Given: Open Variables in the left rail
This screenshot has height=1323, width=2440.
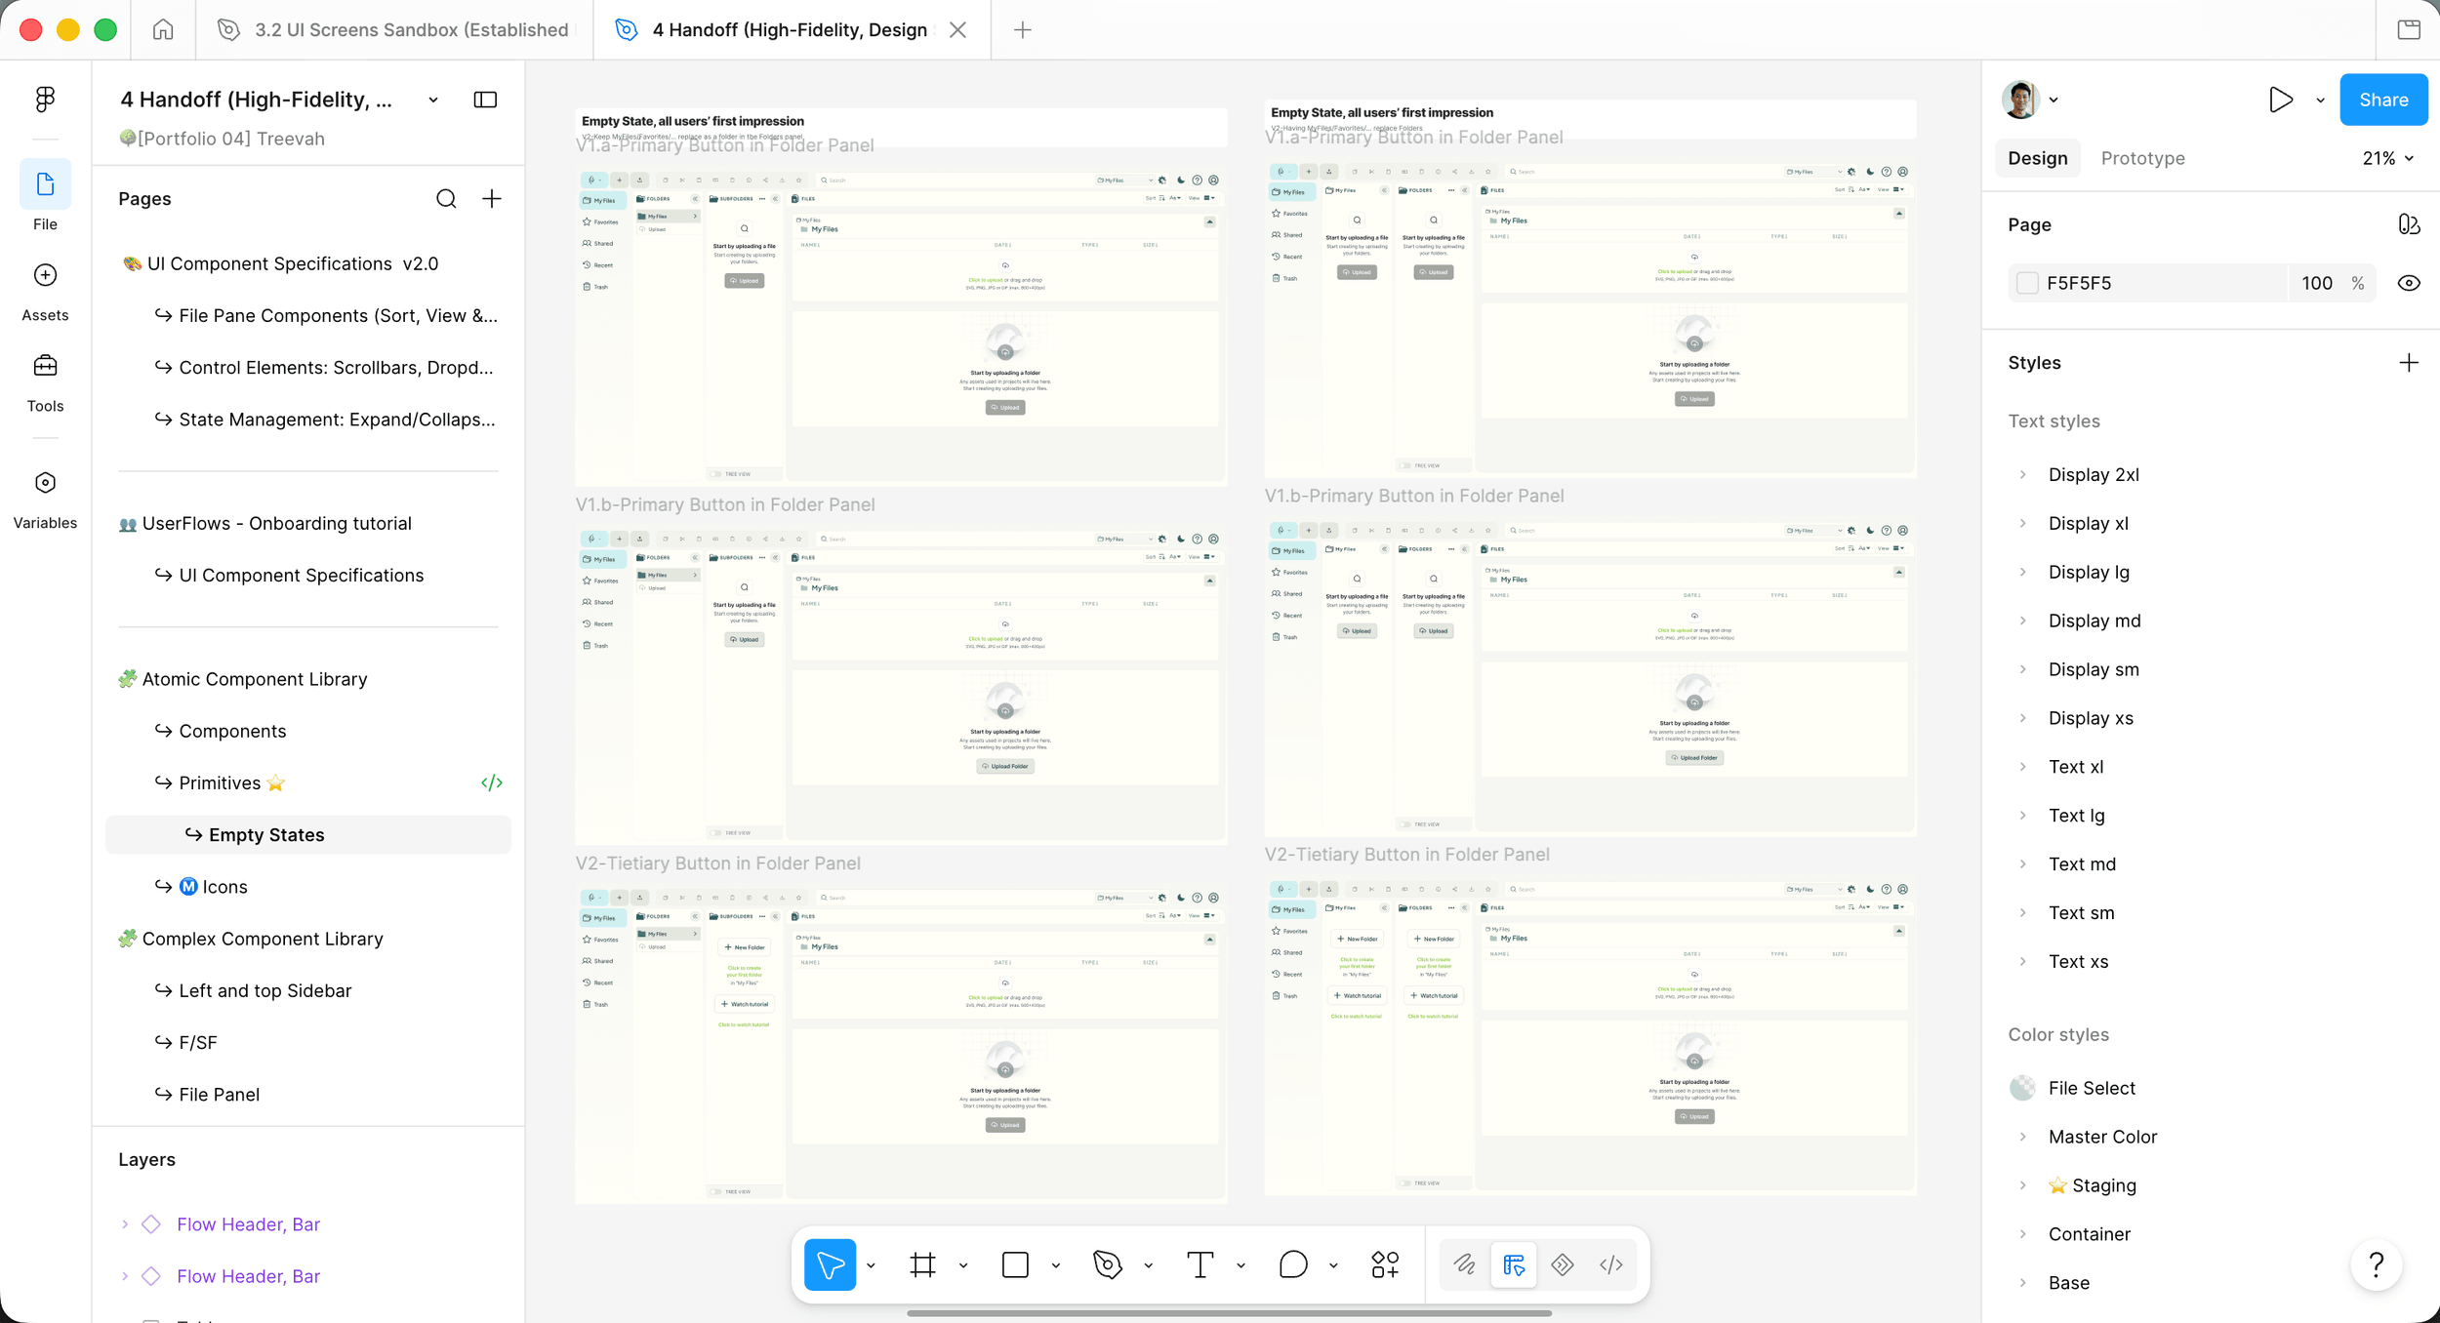Looking at the screenshot, I should click(x=45, y=501).
